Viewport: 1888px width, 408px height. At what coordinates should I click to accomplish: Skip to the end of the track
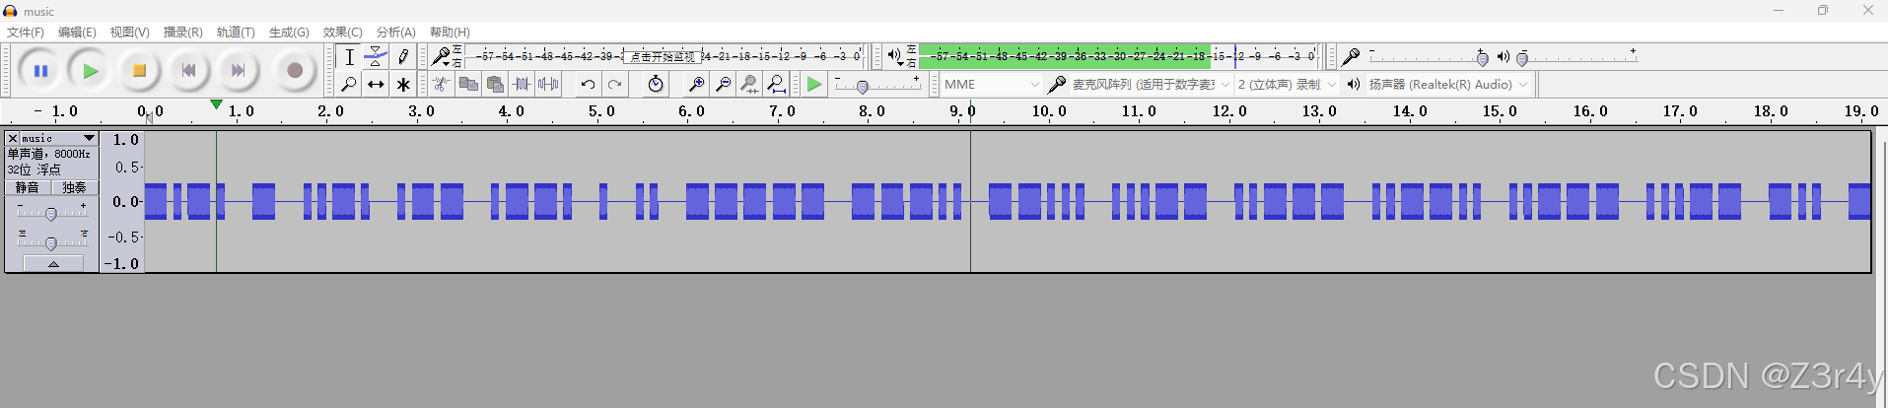coord(238,71)
